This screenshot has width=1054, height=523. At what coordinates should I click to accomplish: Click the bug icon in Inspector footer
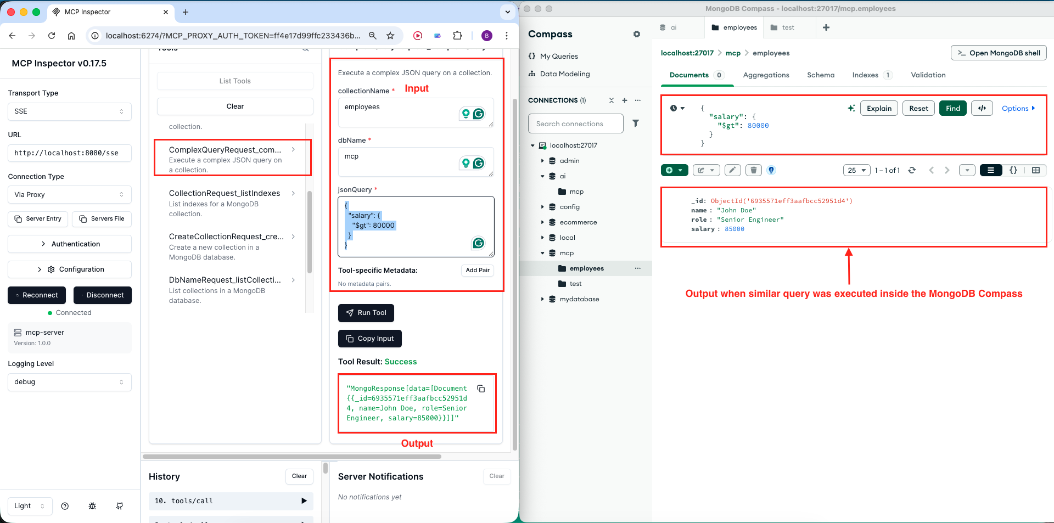pyautogui.click(x=92, y=506)
